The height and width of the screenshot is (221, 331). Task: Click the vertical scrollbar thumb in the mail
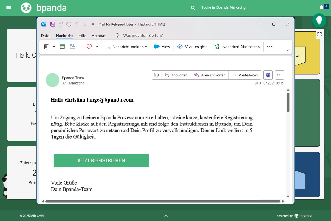click(x=288, y=102)
